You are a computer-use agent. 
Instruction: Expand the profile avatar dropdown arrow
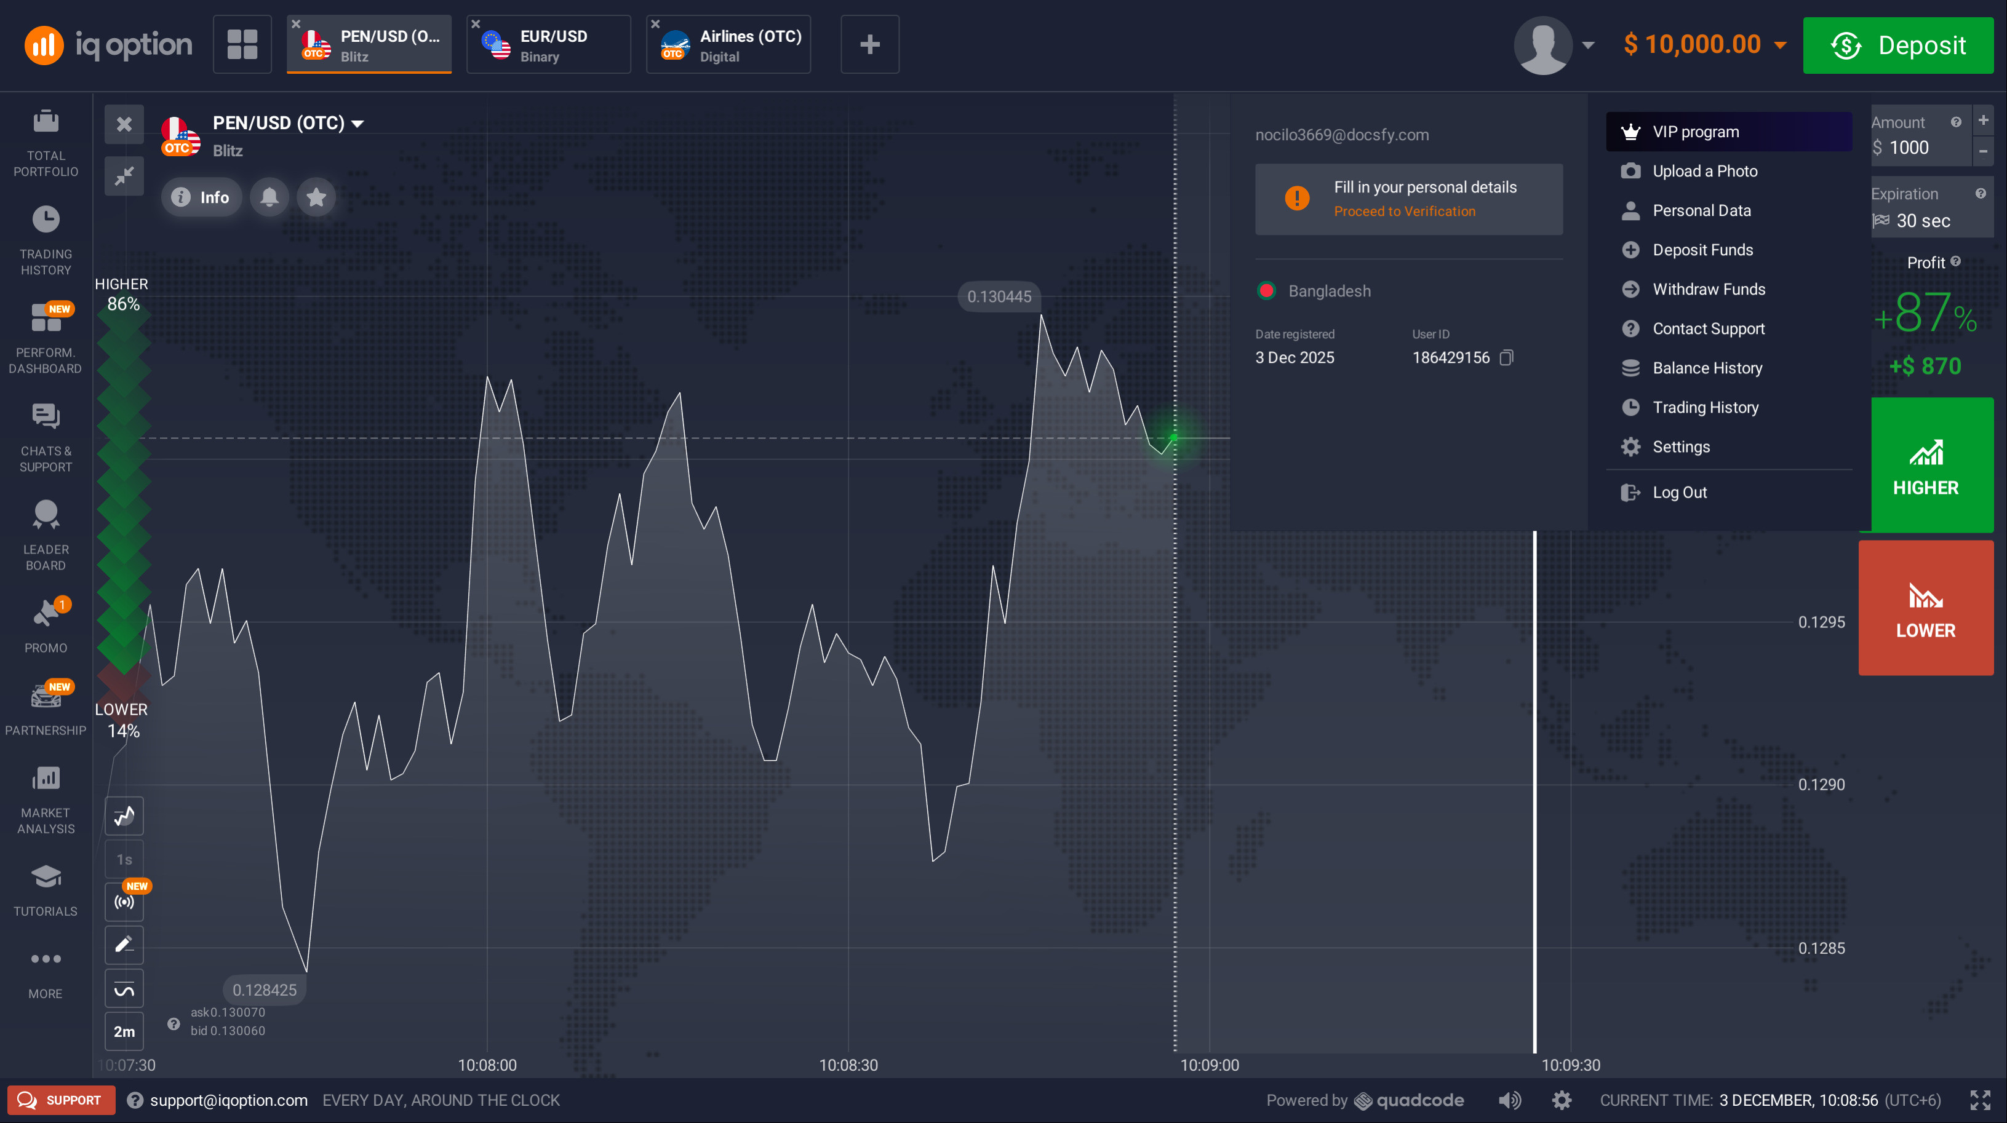pyautogui.click(x=1588, y=45)
